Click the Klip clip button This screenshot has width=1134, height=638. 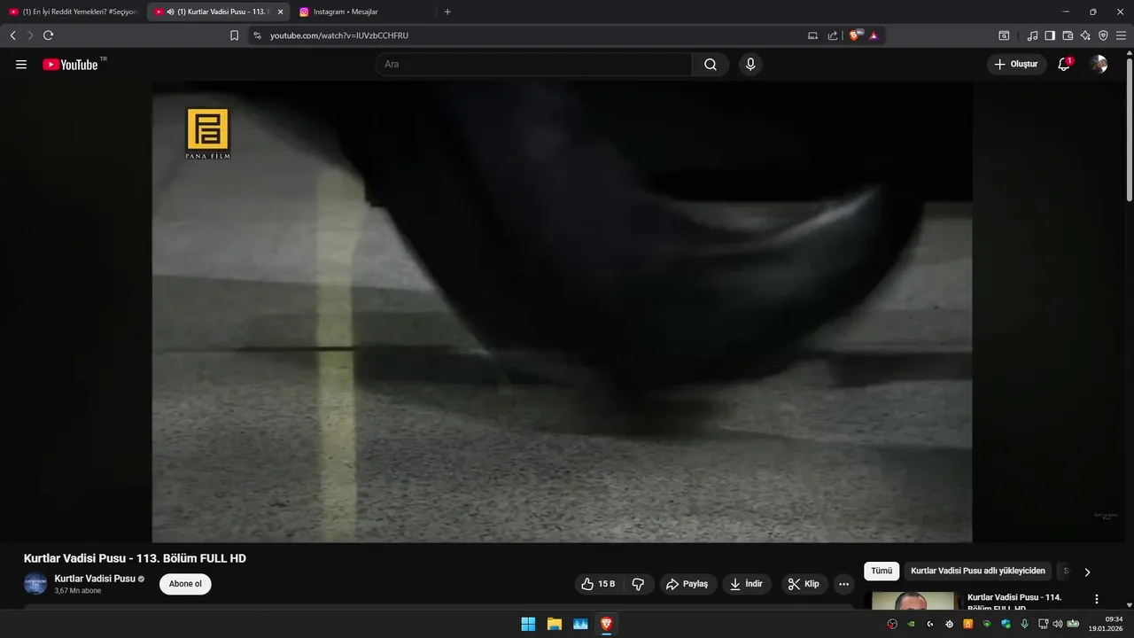click(804, 584)
